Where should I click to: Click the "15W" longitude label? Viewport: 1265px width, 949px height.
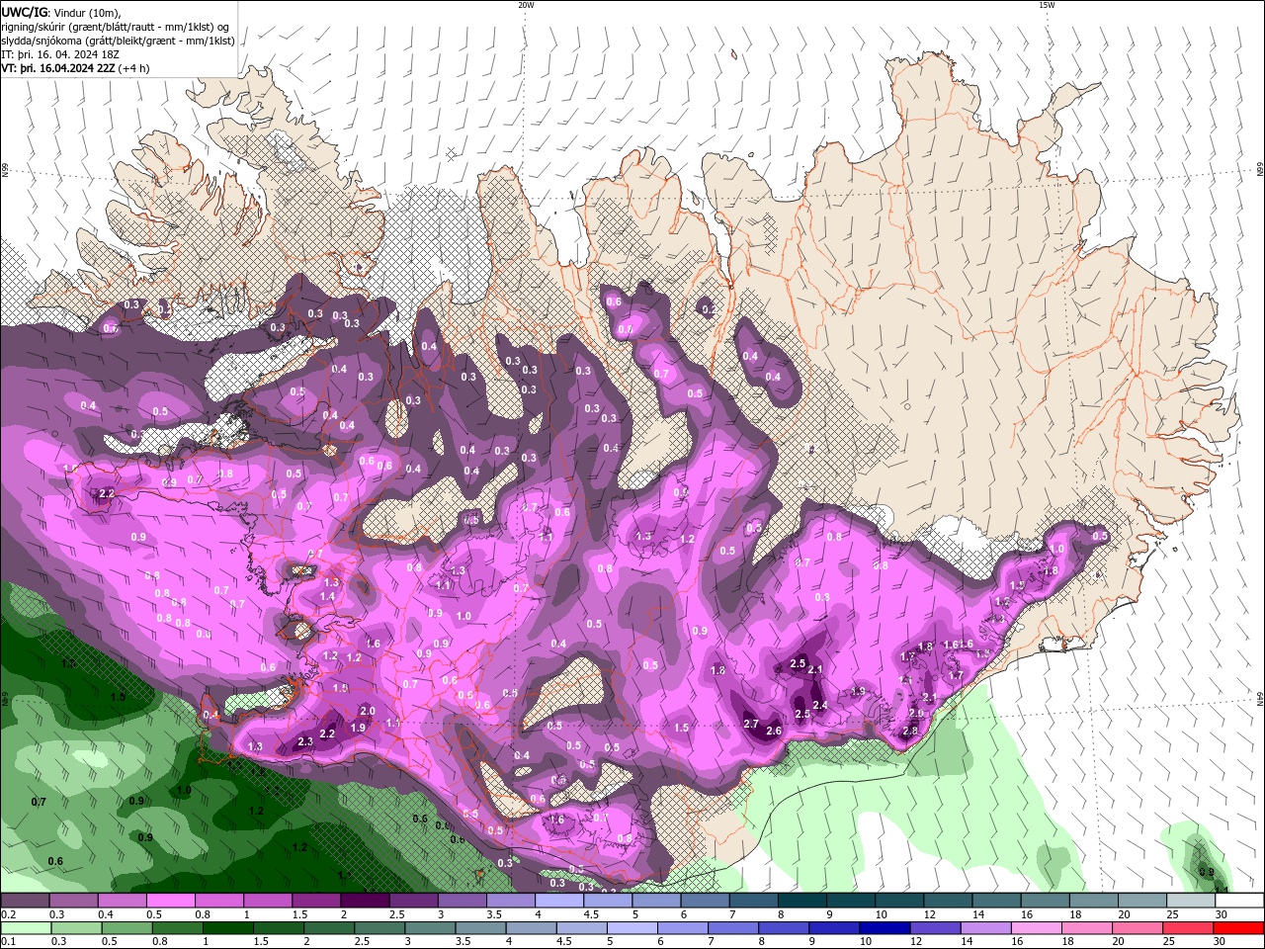tap(1047, 5)
